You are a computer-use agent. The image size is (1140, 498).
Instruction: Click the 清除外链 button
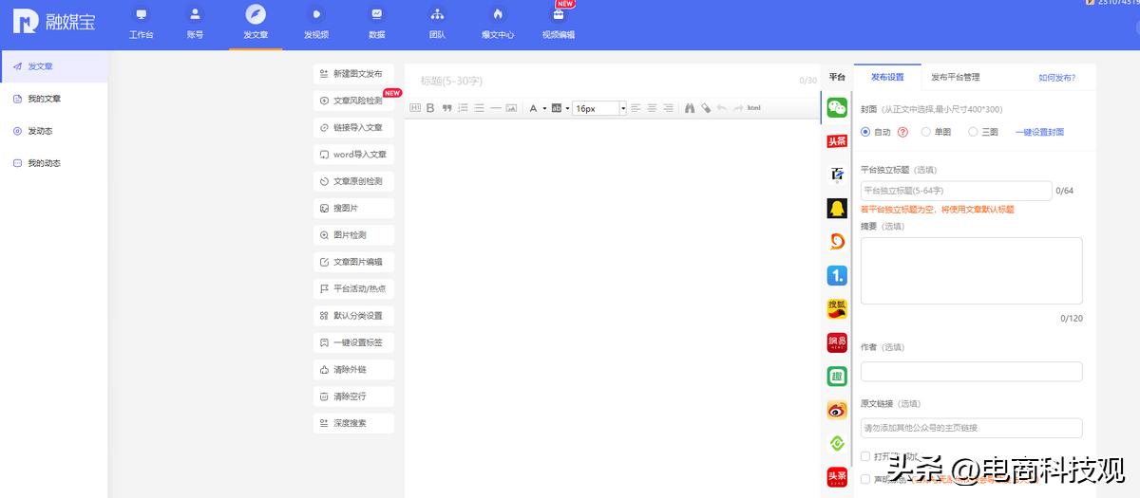353,369
